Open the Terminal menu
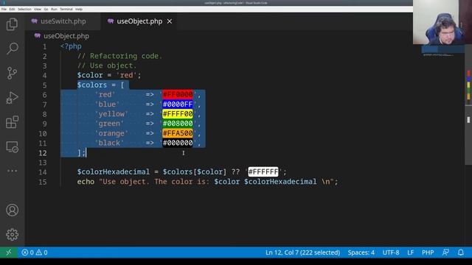This screenshot has width=472, height=265. (66, 10)
